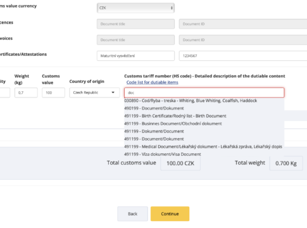
Task: Edit the certificate ID field 1234567
Action: (x=243, y=56)
